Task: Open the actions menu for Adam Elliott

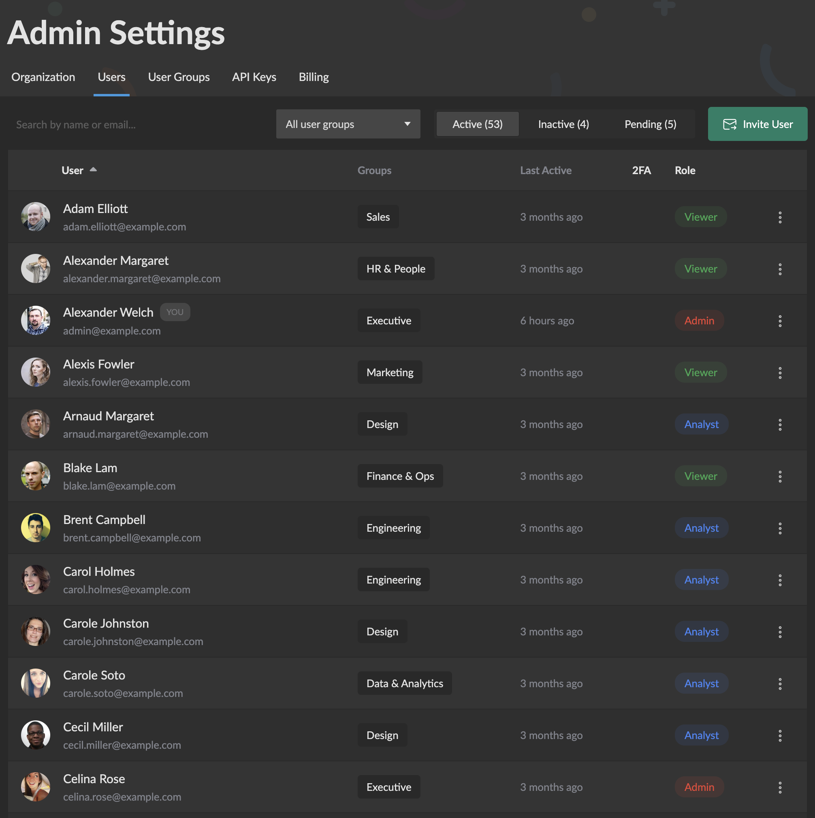Action: point(780,217)
